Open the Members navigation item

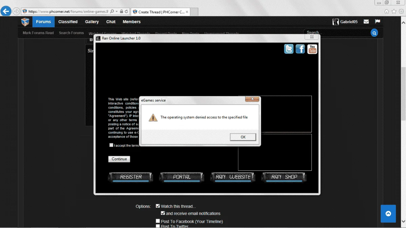[131, 22]
